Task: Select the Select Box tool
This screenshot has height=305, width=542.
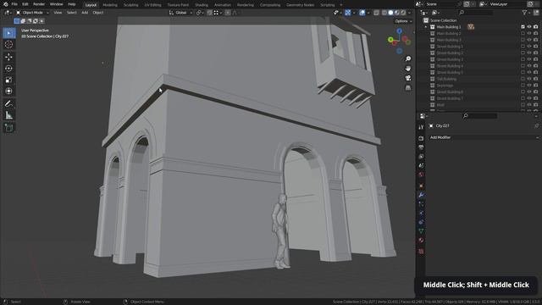Action: [9, 33]
